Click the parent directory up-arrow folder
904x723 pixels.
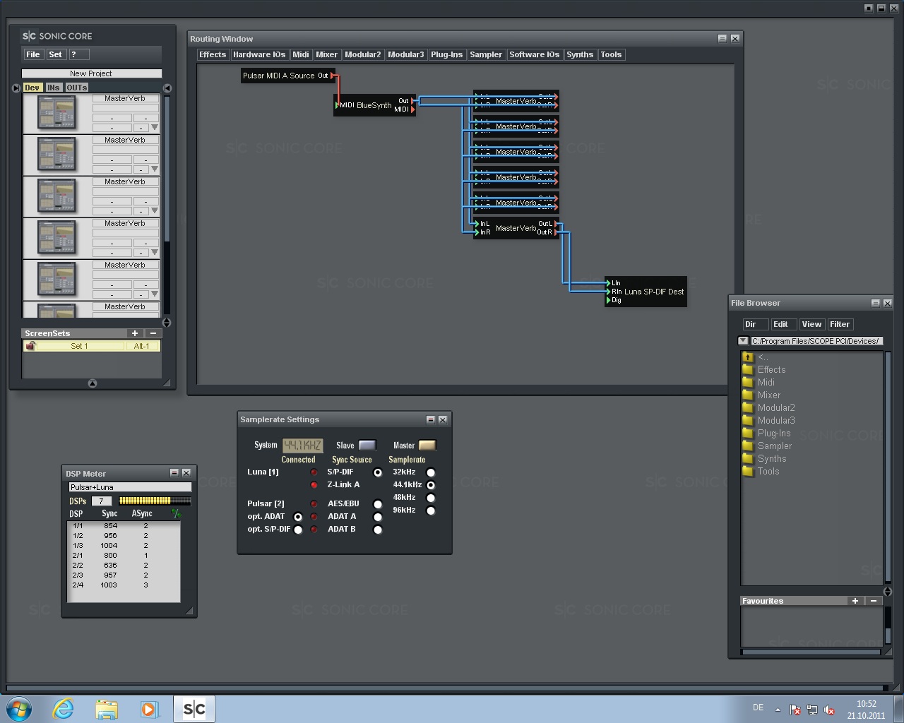click(x=748, y=357)
